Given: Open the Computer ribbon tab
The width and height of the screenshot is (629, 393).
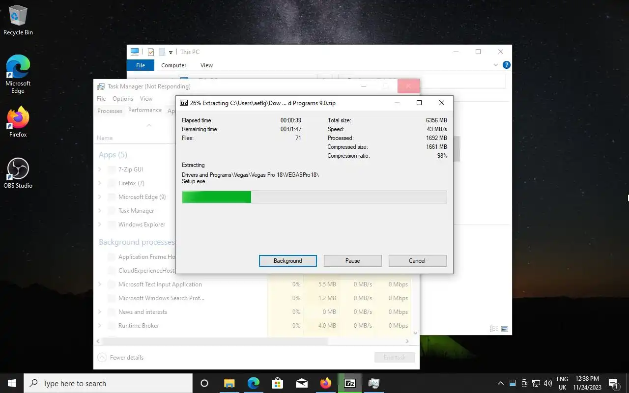Looking at the screenshot, I should 174,65.
